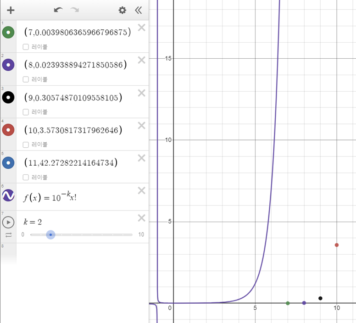Change k slider animation loop mode icon

pos(8,235)
